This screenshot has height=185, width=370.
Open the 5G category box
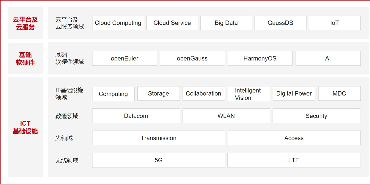pyautogui.click(x=158, y=160)
